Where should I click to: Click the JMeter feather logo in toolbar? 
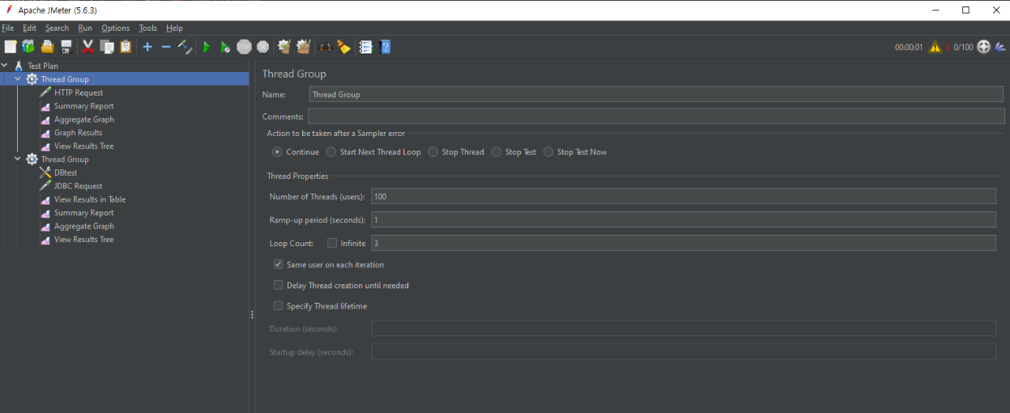click(1001, 47)
